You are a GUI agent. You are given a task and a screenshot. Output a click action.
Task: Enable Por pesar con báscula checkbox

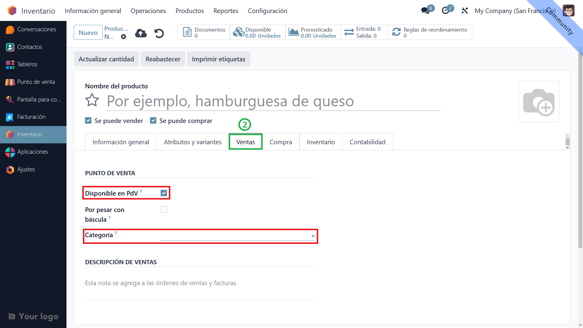[x=164, y=210]
